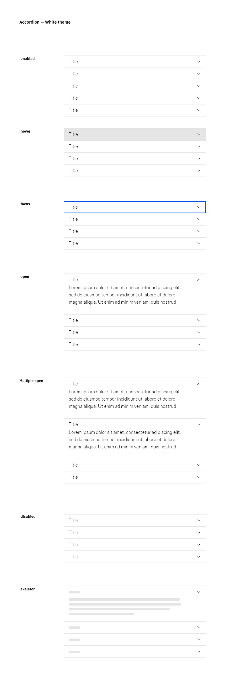Expand the last row in the :skeleton section

[199, 652]
